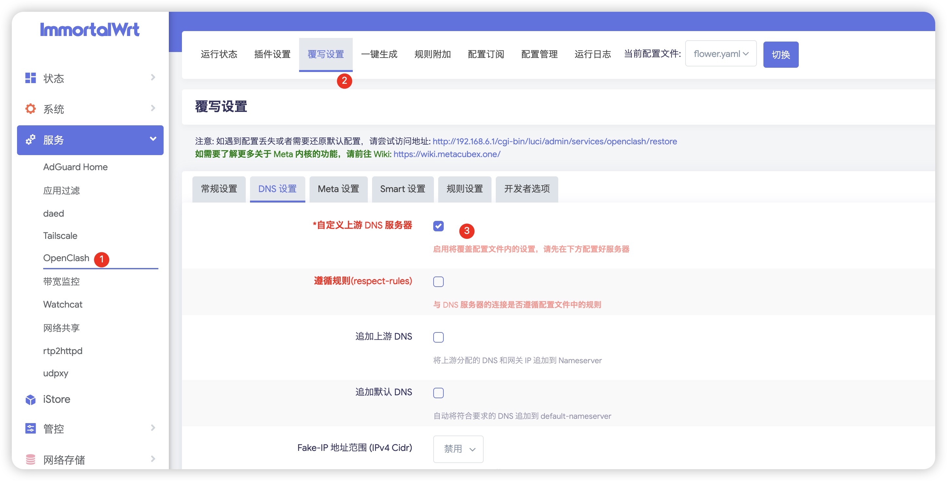947x481 pixels.
Task: Click the iStore cube icon in sidebar
Action: (30, 400)
